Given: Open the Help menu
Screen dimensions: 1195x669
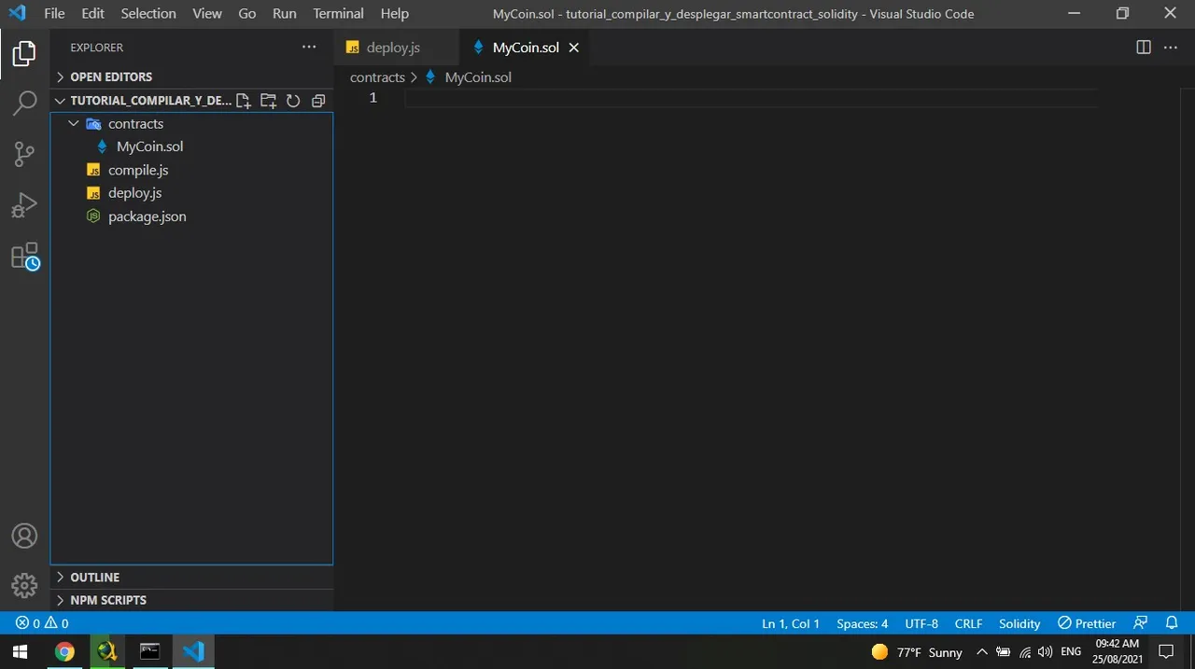Looking at the screenshot, I should coord(395,13).
